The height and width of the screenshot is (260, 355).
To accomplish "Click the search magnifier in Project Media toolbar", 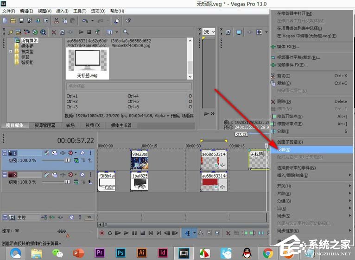I will [x=126, y=32].
